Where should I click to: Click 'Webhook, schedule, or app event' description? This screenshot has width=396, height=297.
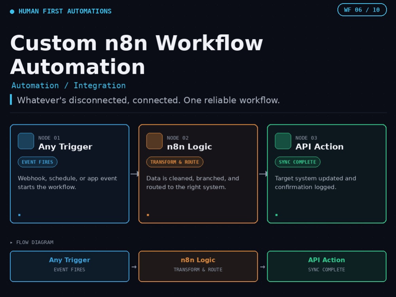[x=67, y=183]
